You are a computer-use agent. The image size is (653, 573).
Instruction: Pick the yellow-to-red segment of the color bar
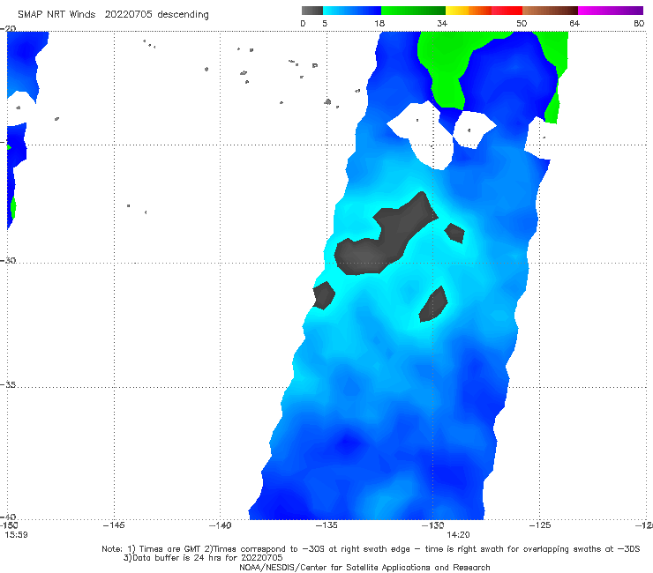(x=484, y=11)
